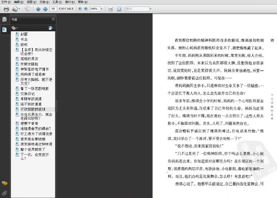Select the 难道是春天的缘故 bookmark
The image size is (277, 198).
(x=36, y=128)
